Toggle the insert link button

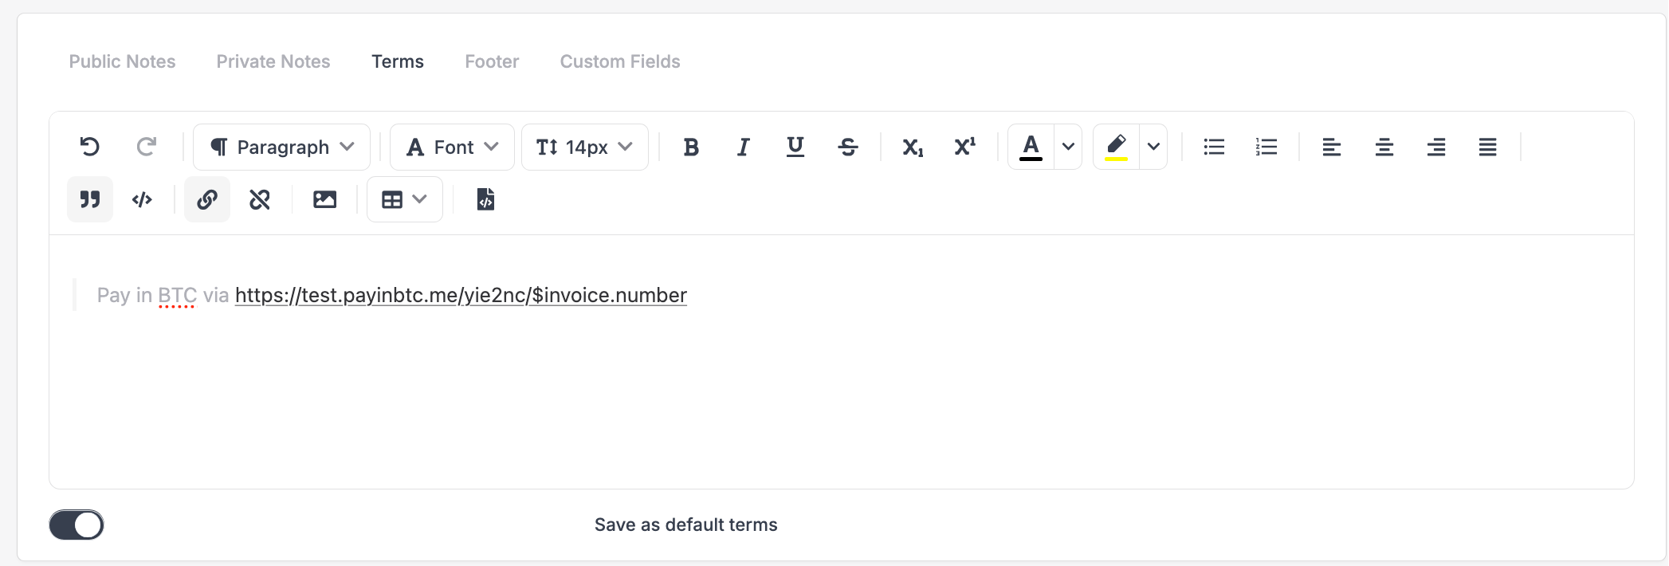207,199
